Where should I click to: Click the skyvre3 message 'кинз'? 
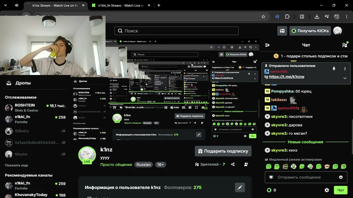click(293, 150)
